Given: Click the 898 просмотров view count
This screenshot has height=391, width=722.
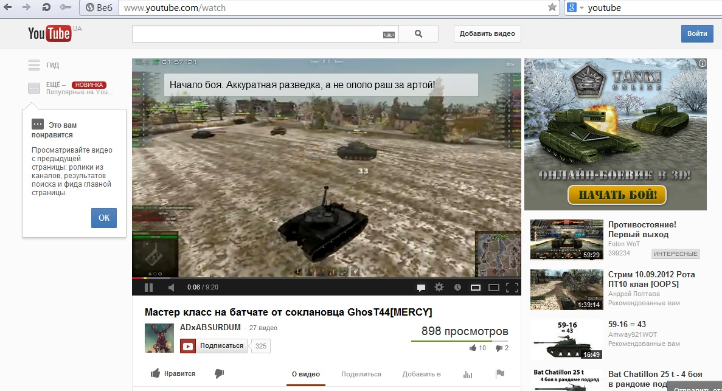Looking at the screenshot, I should click(x=465, y=331).
